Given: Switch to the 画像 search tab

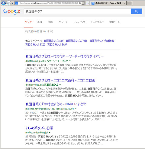Looking at the screenshot, I should point(40,22).
